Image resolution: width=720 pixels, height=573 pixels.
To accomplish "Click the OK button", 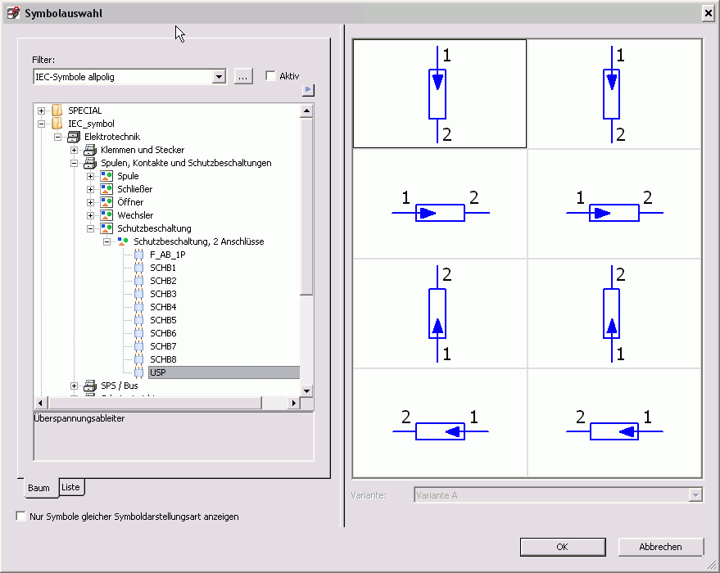I will 563,547.
